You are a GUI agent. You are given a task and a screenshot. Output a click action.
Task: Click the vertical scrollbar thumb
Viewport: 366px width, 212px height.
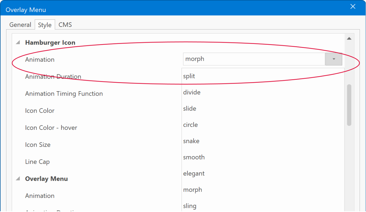click(x=349, y=105)
